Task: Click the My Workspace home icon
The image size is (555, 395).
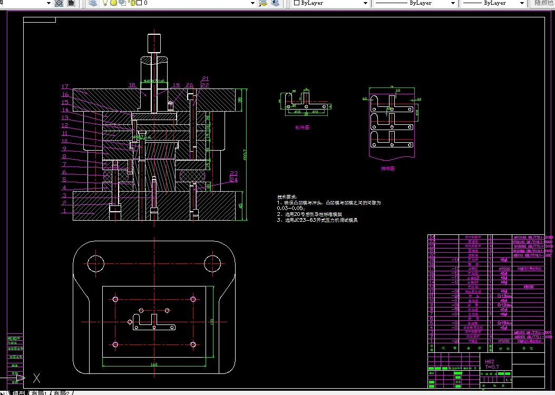Action: tap(71, 3)
